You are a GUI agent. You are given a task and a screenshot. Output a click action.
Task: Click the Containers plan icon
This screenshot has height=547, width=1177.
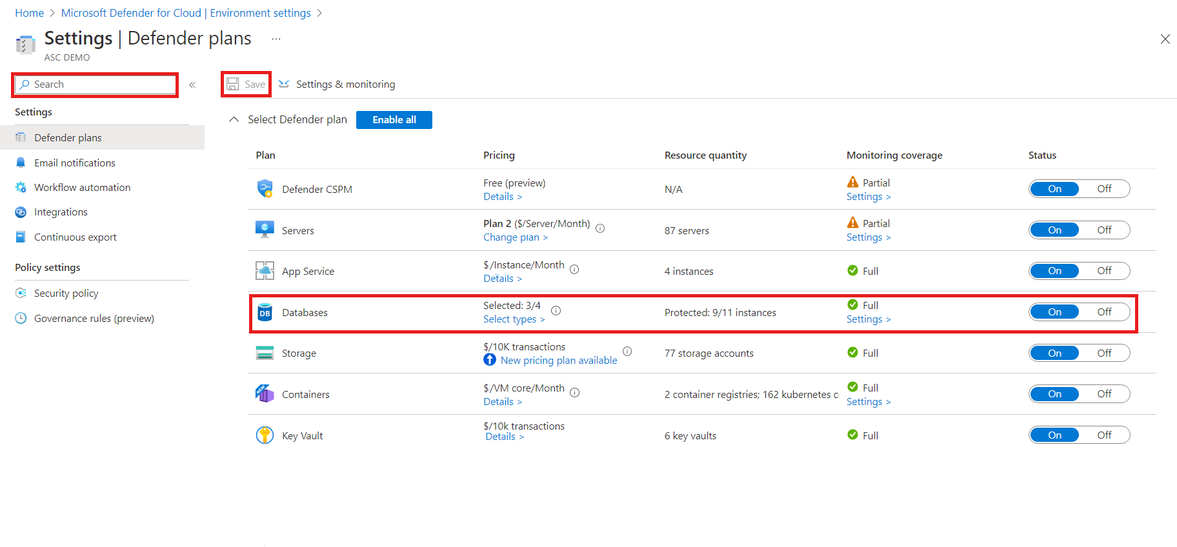coord(265,394)
